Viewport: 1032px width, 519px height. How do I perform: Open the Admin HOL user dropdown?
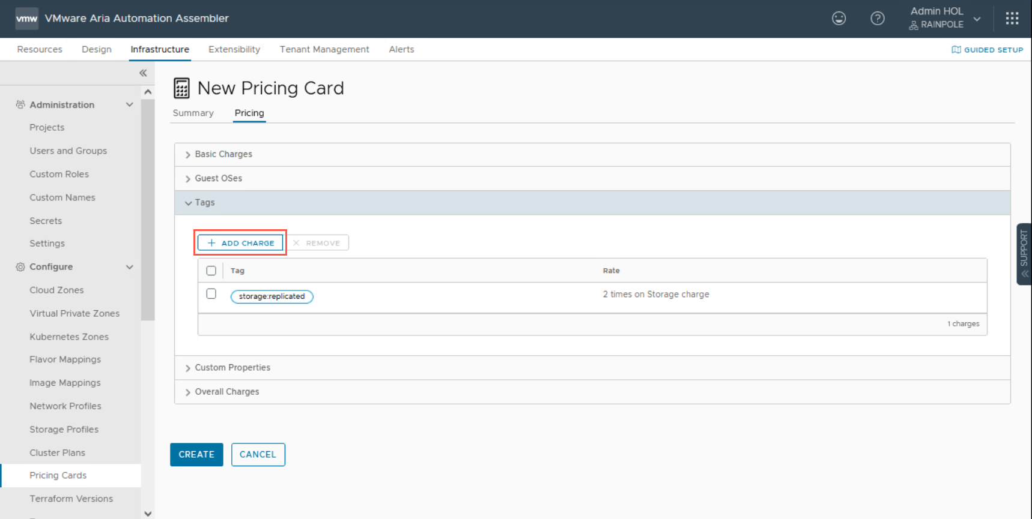(x=945, y=18)
